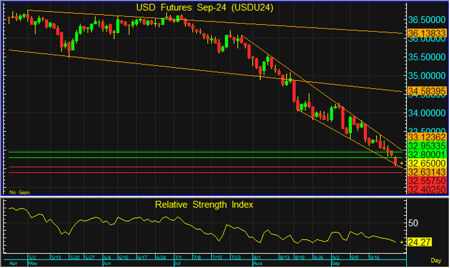Select the red 32.55750 level tag
The width and height of the screenshot is (450, 268).
pos(426,180)
